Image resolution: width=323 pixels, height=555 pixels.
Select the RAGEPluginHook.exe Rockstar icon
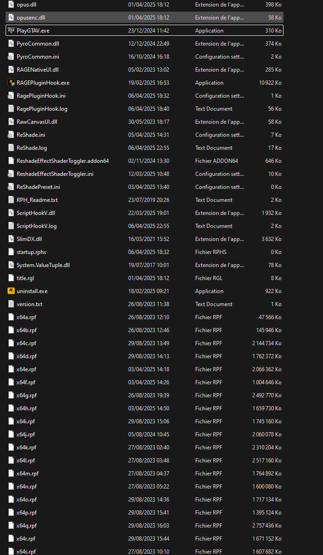[x=12, y=83]
